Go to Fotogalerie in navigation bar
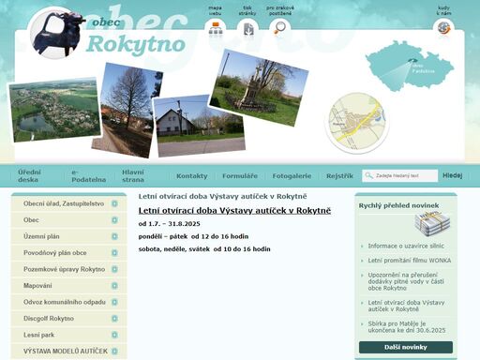The width and height of the screenshot is (480, 360). coord(292,176)
